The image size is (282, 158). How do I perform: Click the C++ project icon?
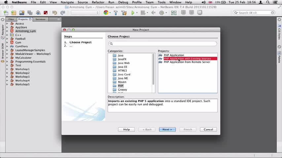[12, 35]
